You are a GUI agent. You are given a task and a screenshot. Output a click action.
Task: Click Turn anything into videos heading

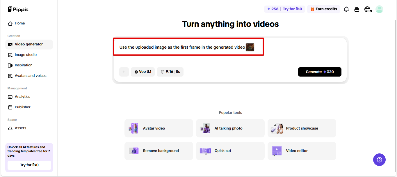(x=230, y=24)
